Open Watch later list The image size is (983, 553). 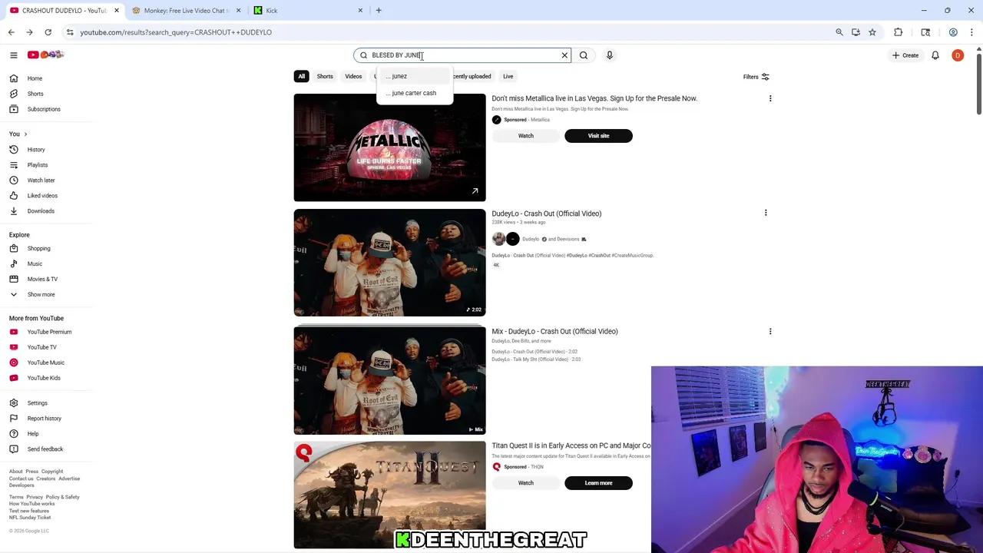(41, 180)
